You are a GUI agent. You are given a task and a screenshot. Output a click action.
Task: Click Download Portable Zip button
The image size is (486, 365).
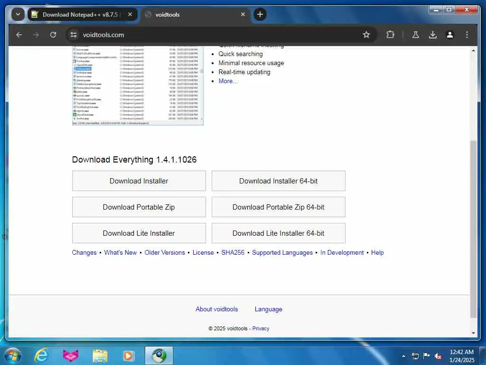(x=139, y=207)
